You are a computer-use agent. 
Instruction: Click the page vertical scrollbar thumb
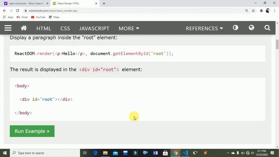coord(277,44)
